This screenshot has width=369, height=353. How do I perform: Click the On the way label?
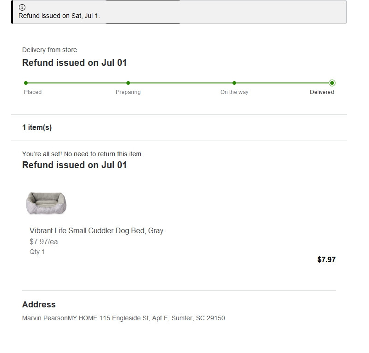(x=234, y=92)
